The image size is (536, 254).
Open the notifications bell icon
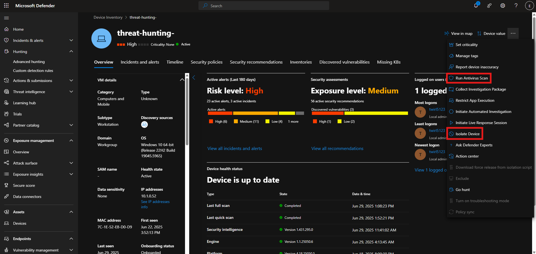click(x=476, y=6)
